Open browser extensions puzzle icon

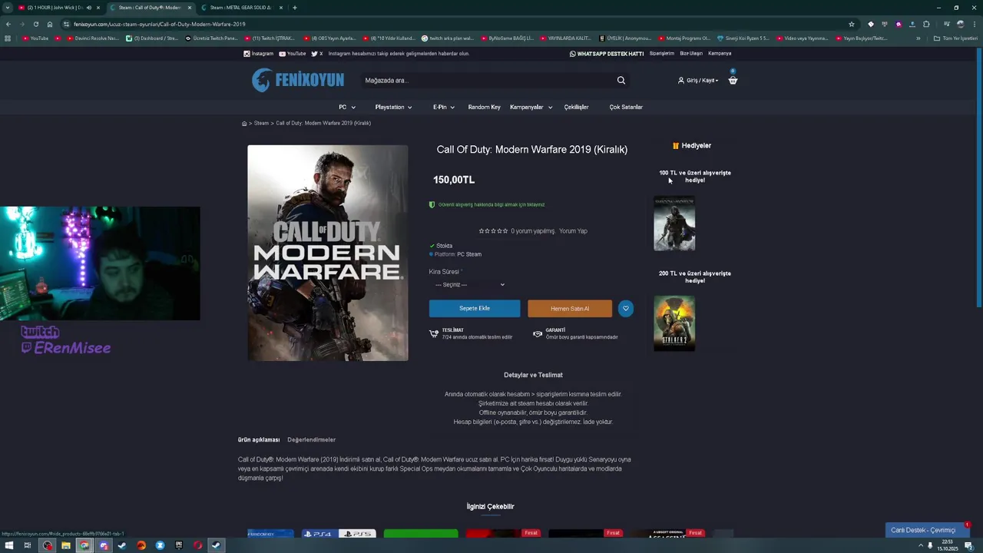[926, 24]
